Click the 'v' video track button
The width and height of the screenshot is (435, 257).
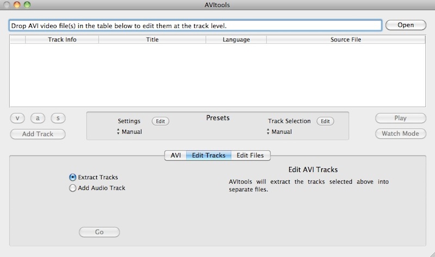[18, 118]
